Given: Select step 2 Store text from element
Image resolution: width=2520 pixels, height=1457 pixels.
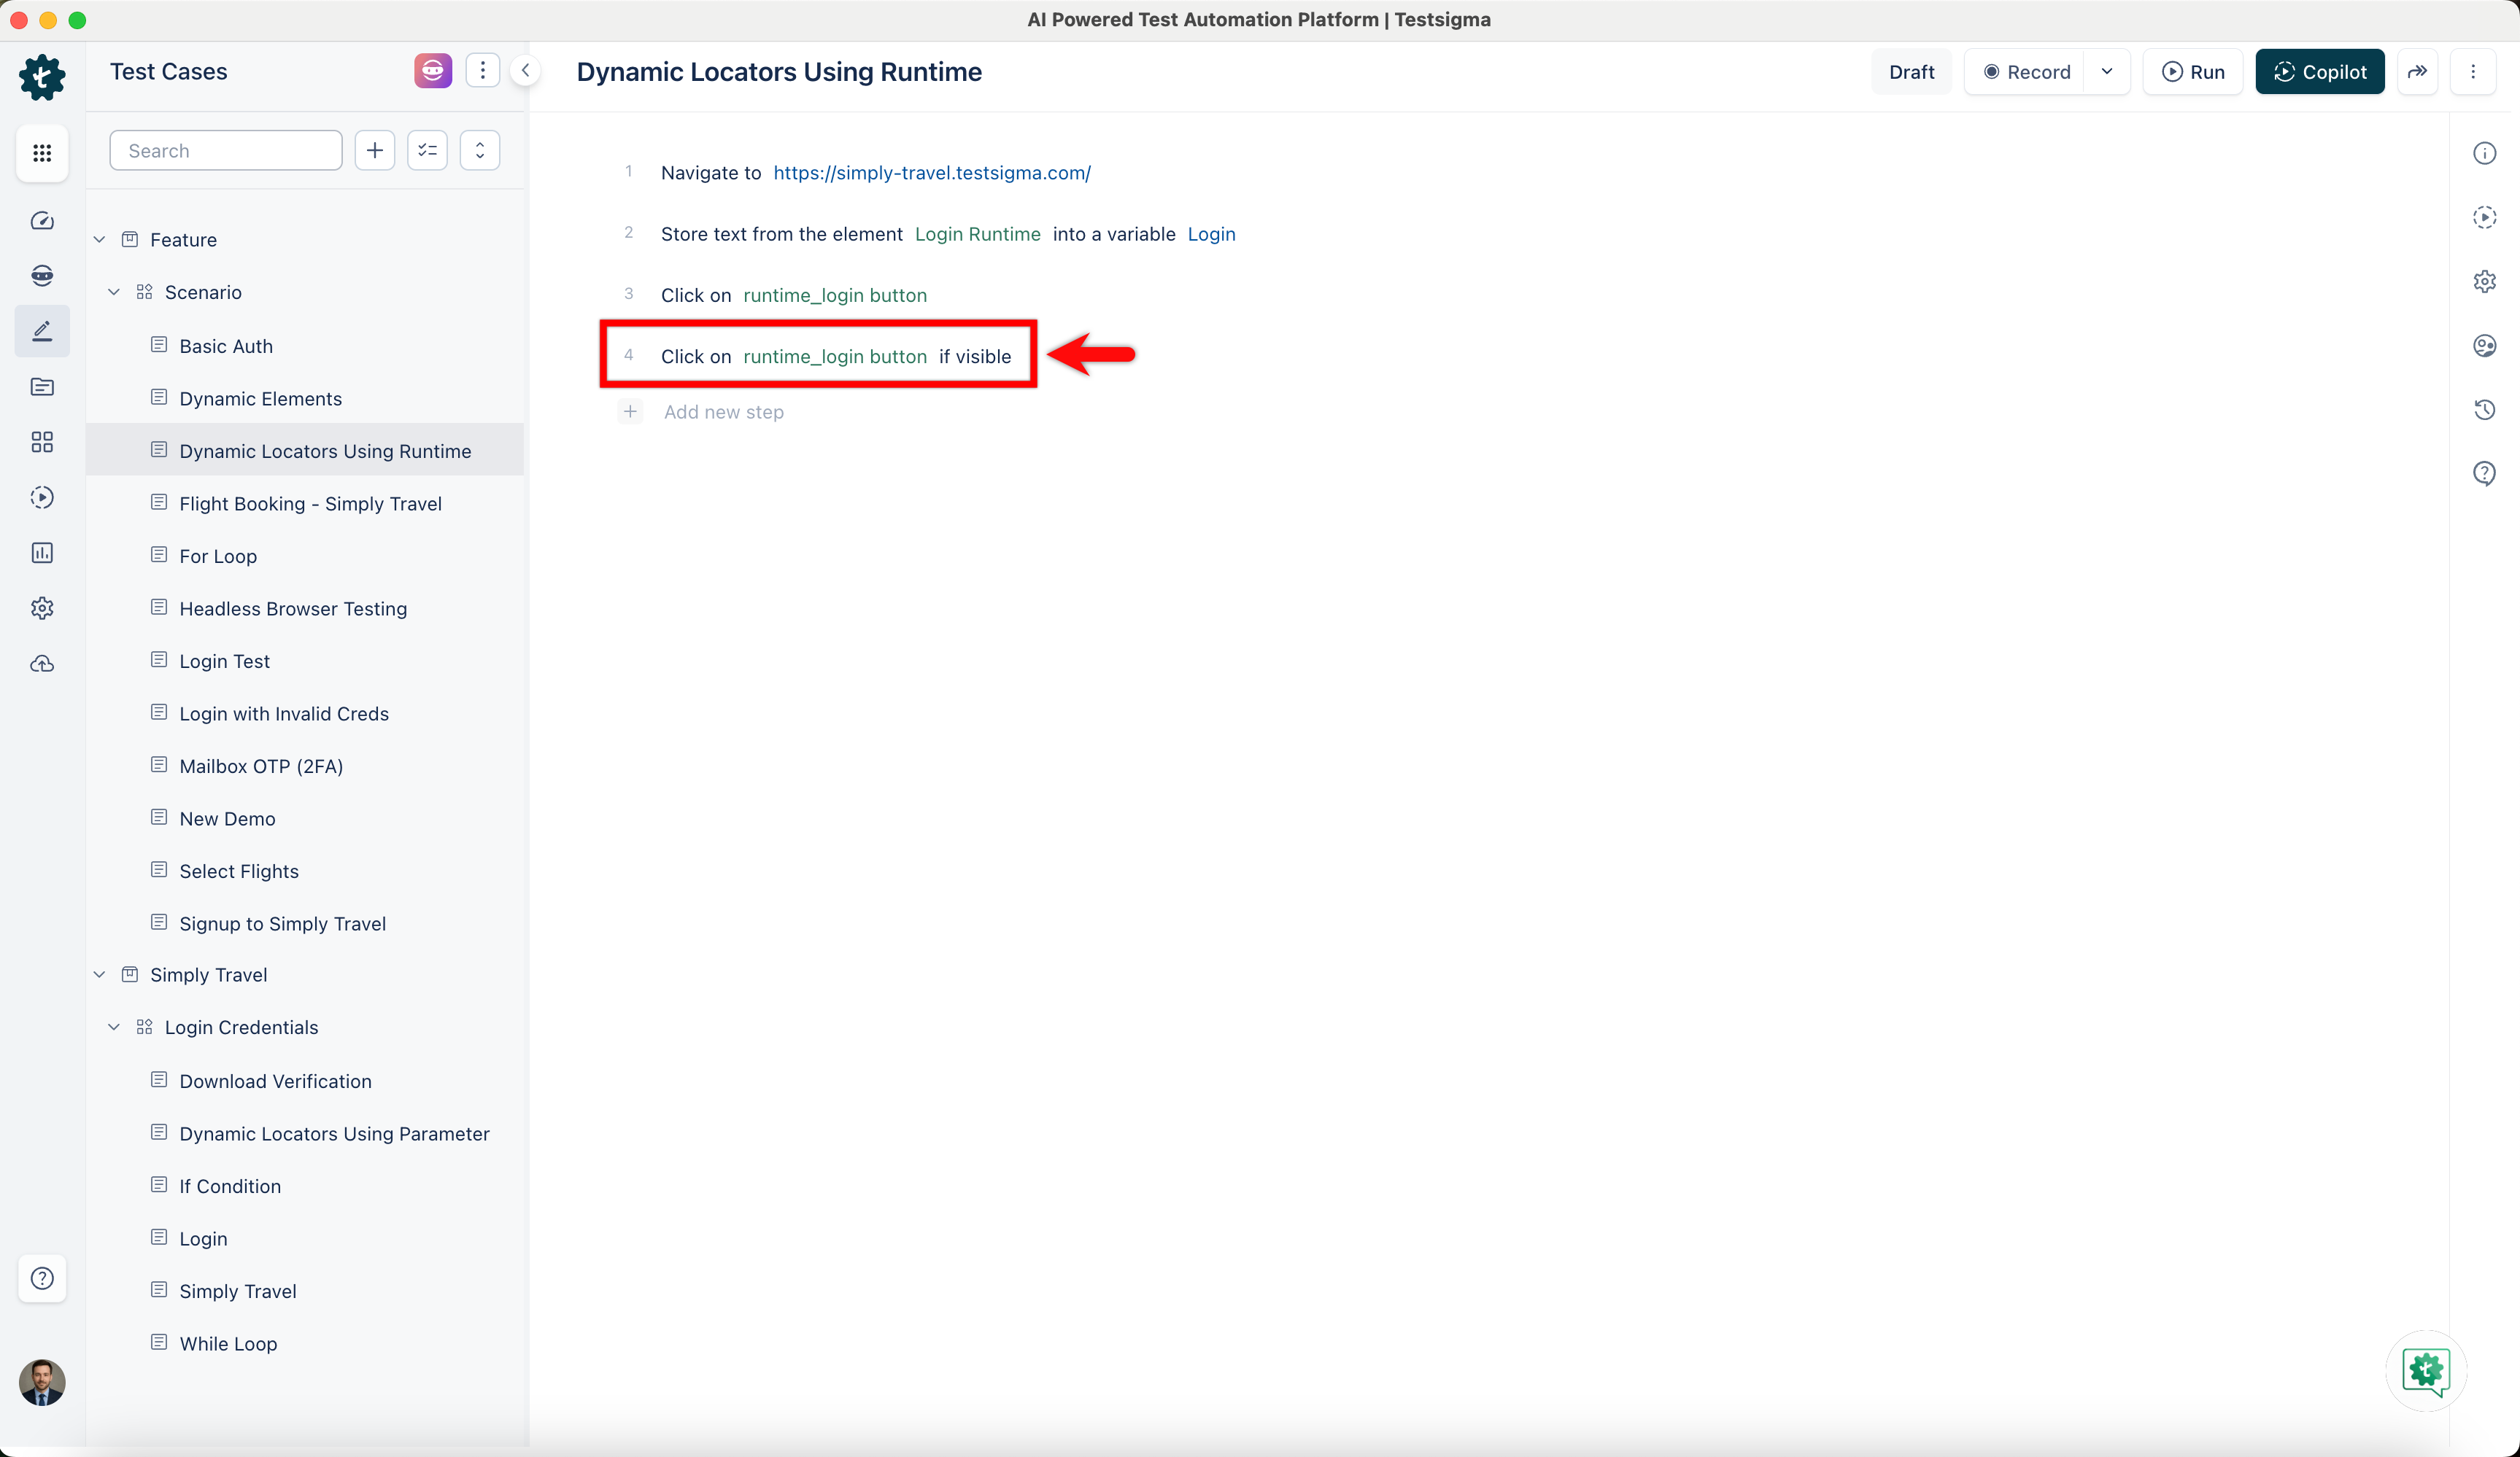Looking at the screenshot, I should point(947,234).
